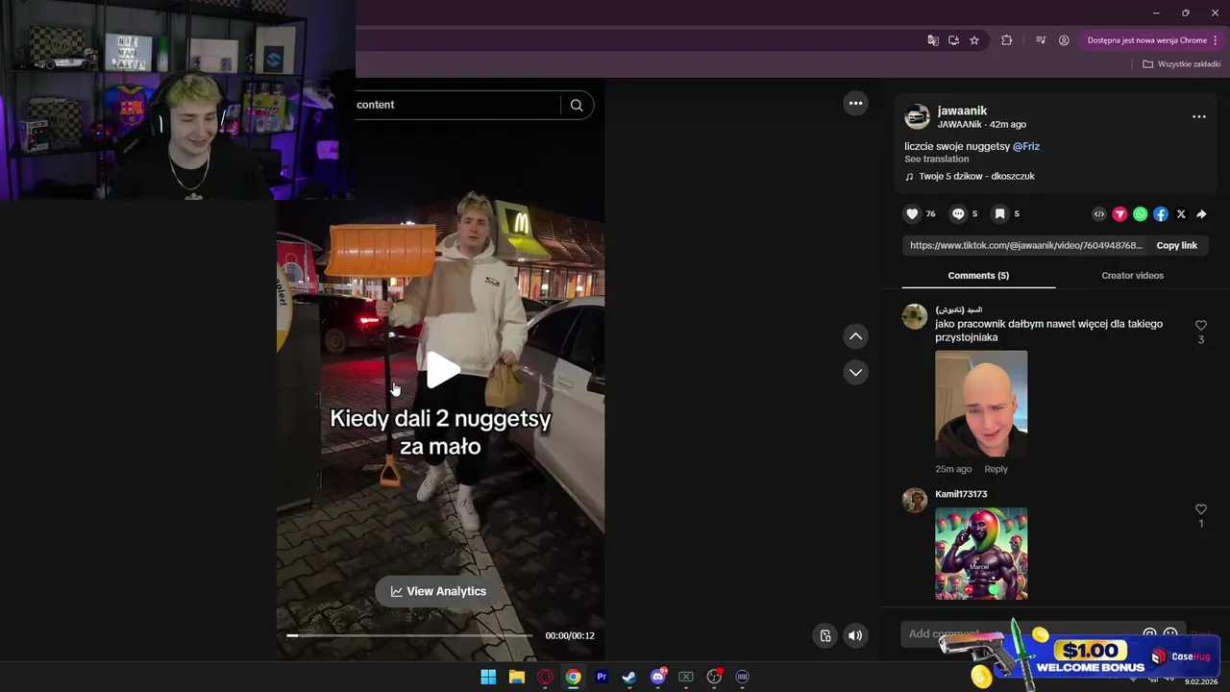Open the bald man comment image
Viewport: 1230px width, 692px height.
pyautogui.click(x=981, y=404)
